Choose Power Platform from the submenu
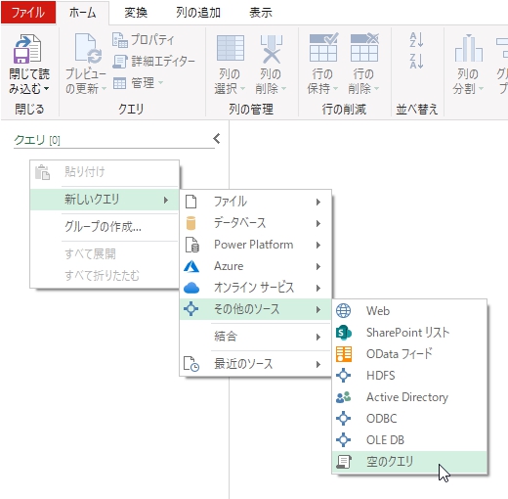The height and width of the screenshot is (499, 508). click(x=255, y=245)
